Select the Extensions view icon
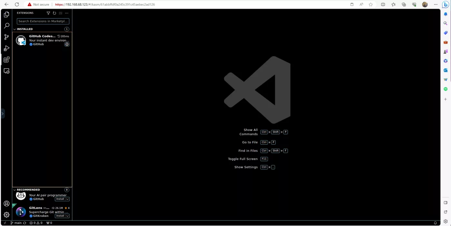Screen dimensions: 451x226 [6, 59]
